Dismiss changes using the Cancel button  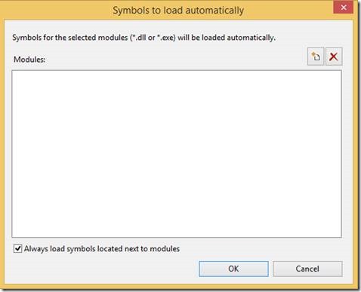(x=307, y=269)
